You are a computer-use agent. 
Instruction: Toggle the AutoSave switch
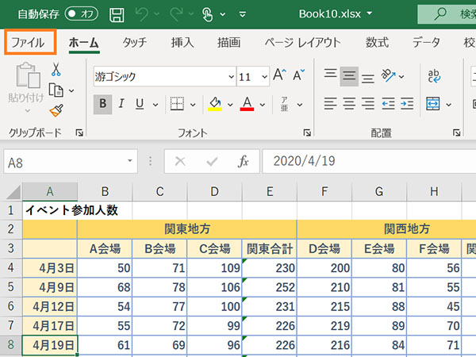pyautogui.click(x=82, y=14)
